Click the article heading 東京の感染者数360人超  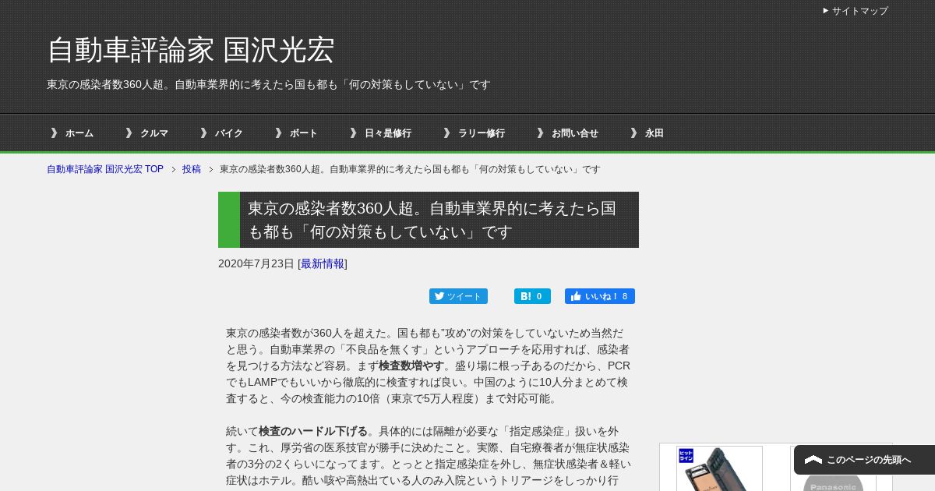coord(429,220)
